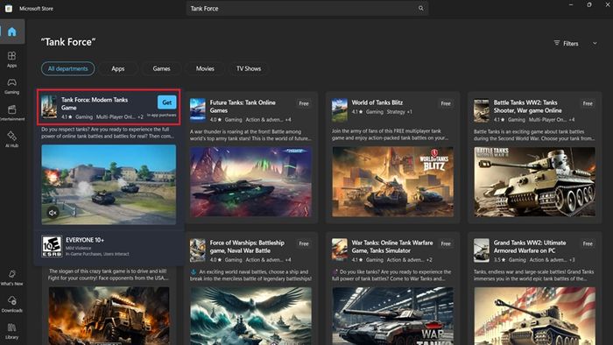Open the Future Tanks: Tank Online Games title
The height and width of the screenshot is (345, 613).
coord(243,106)
